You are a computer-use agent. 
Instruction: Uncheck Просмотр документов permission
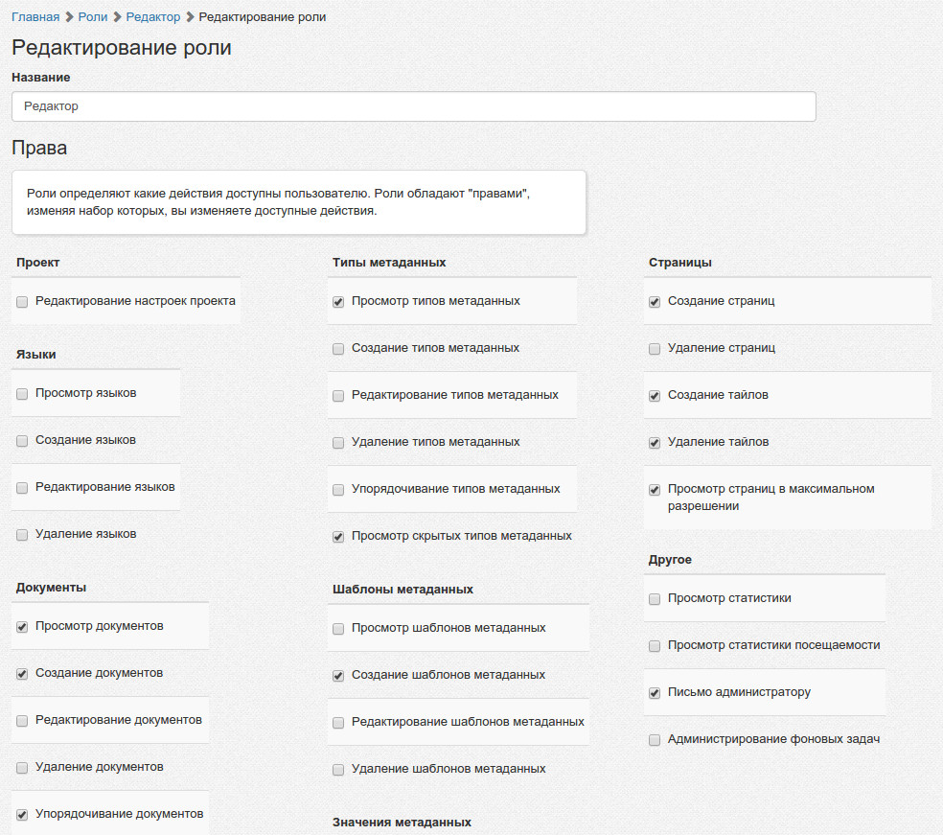coord(22,627)
